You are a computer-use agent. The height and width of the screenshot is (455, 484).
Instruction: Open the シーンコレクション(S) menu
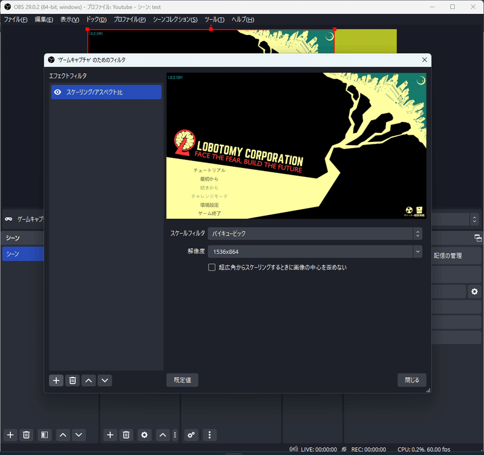(x=175, y=19)
